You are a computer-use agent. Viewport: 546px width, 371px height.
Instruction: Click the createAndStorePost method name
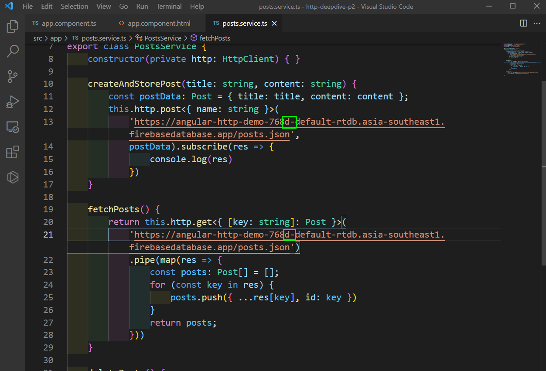(134, 84)
